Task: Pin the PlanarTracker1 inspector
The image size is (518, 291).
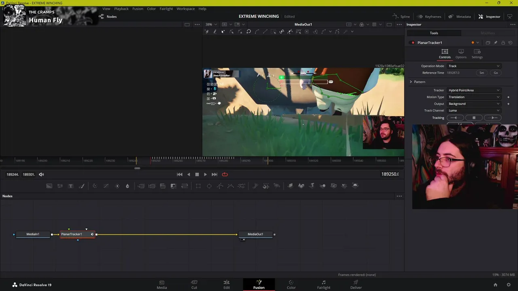Action: click(495, 42)
